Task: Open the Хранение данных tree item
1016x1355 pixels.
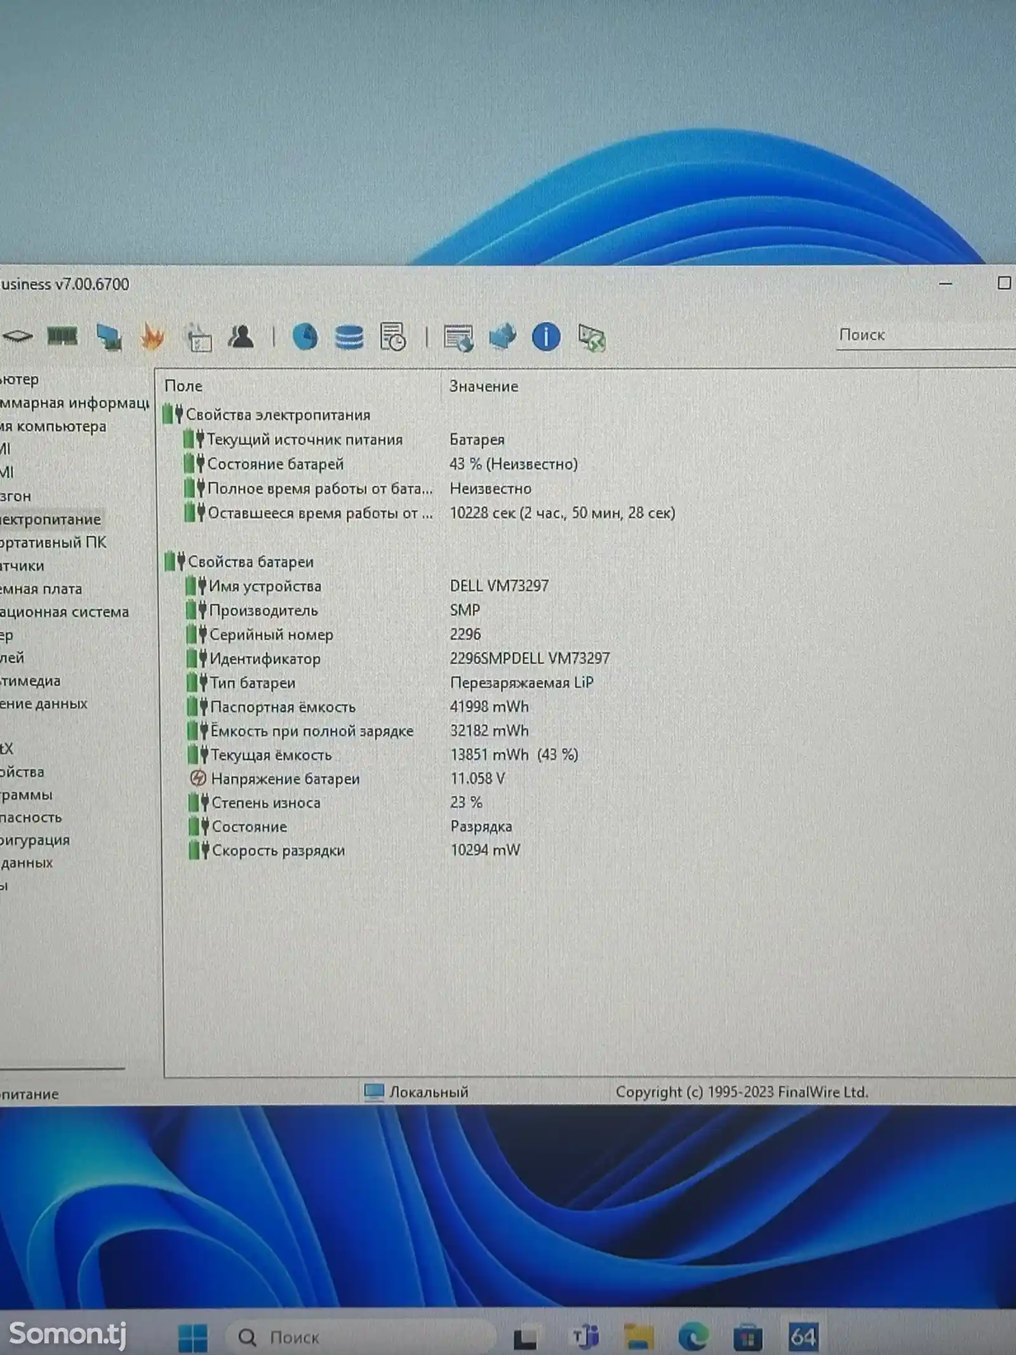Action: (x=44, y=703)
